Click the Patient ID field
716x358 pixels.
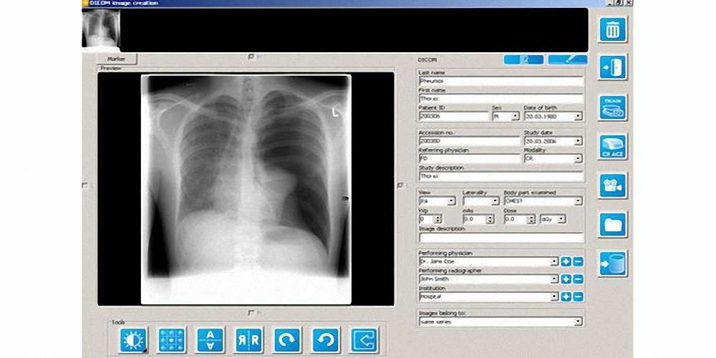(454, 117)
